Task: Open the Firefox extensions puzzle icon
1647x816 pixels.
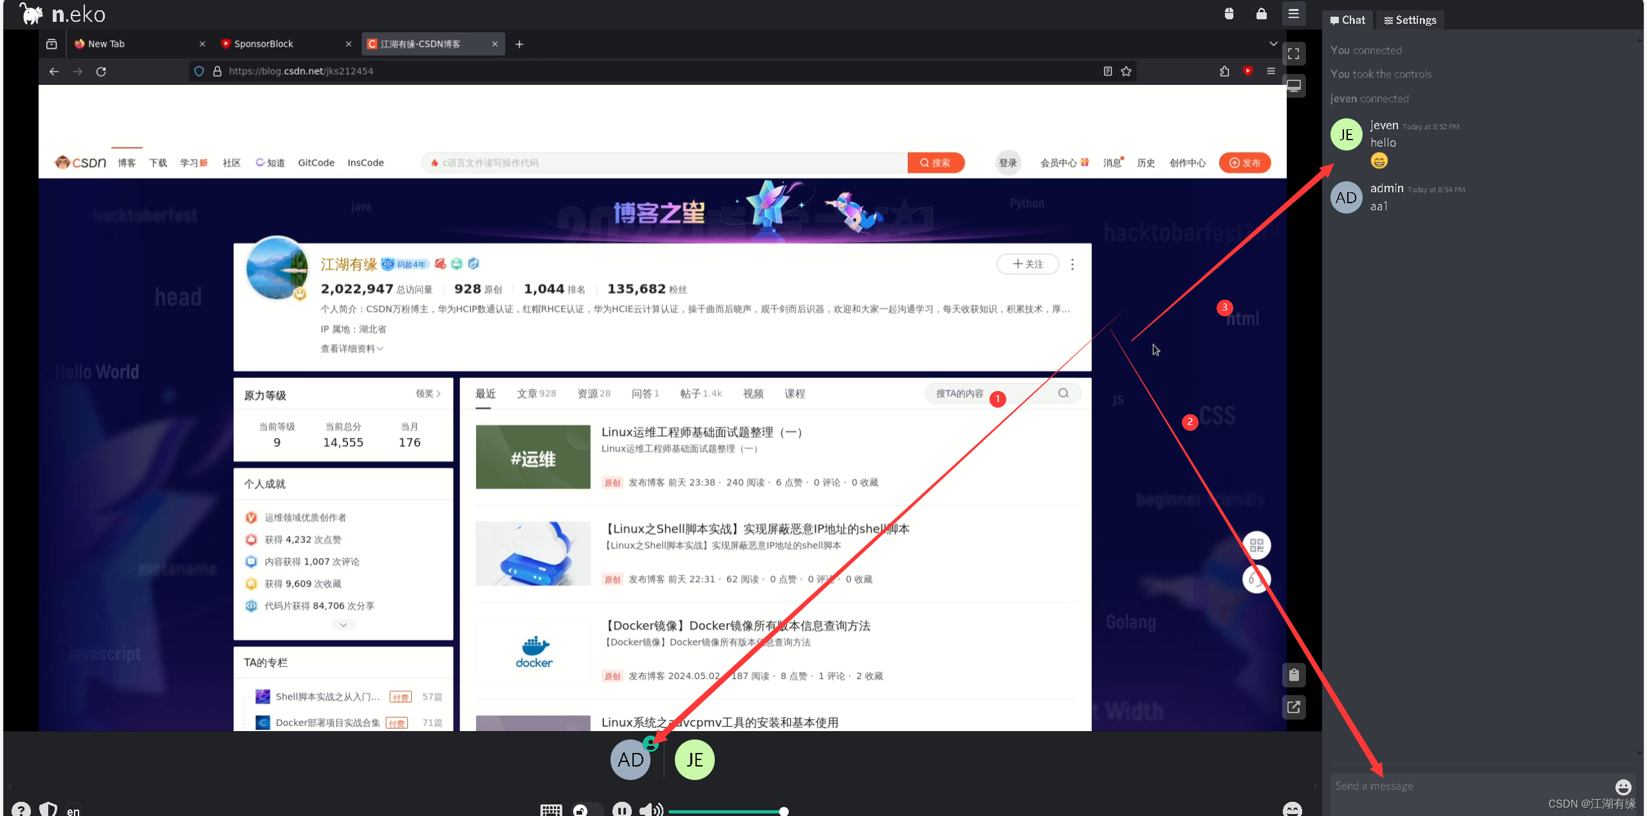Action: [1224, 71]
